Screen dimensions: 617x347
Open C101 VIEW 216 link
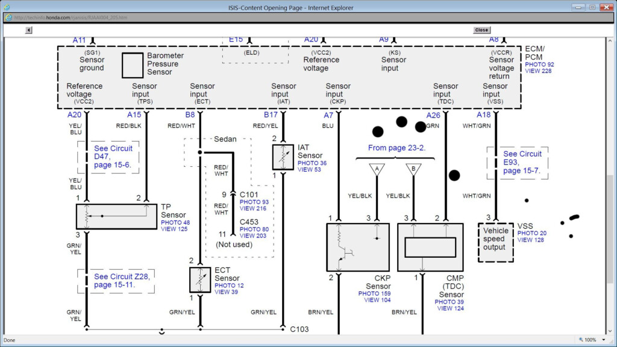click(x=253, y=208)
